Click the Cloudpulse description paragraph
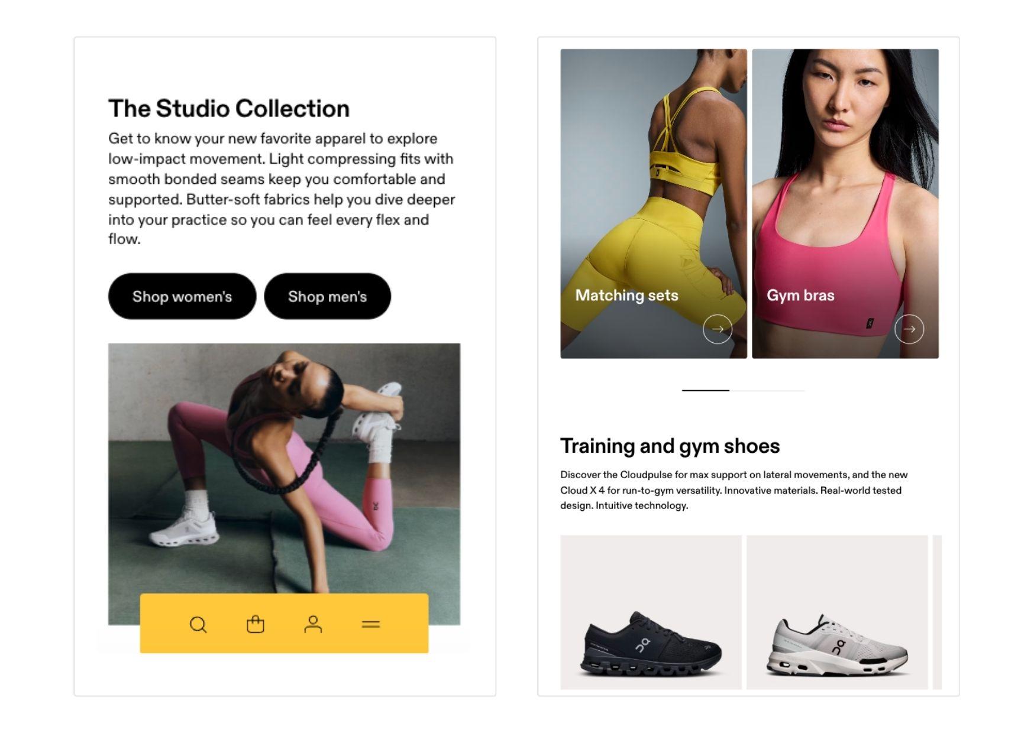 (734, 490)
